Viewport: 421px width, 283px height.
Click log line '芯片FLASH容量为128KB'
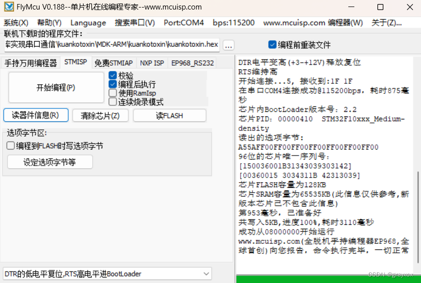[x=282, y=185]
